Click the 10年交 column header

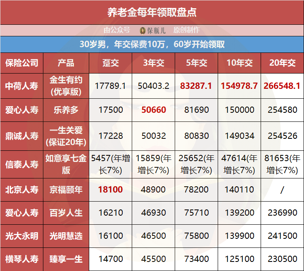240,63
